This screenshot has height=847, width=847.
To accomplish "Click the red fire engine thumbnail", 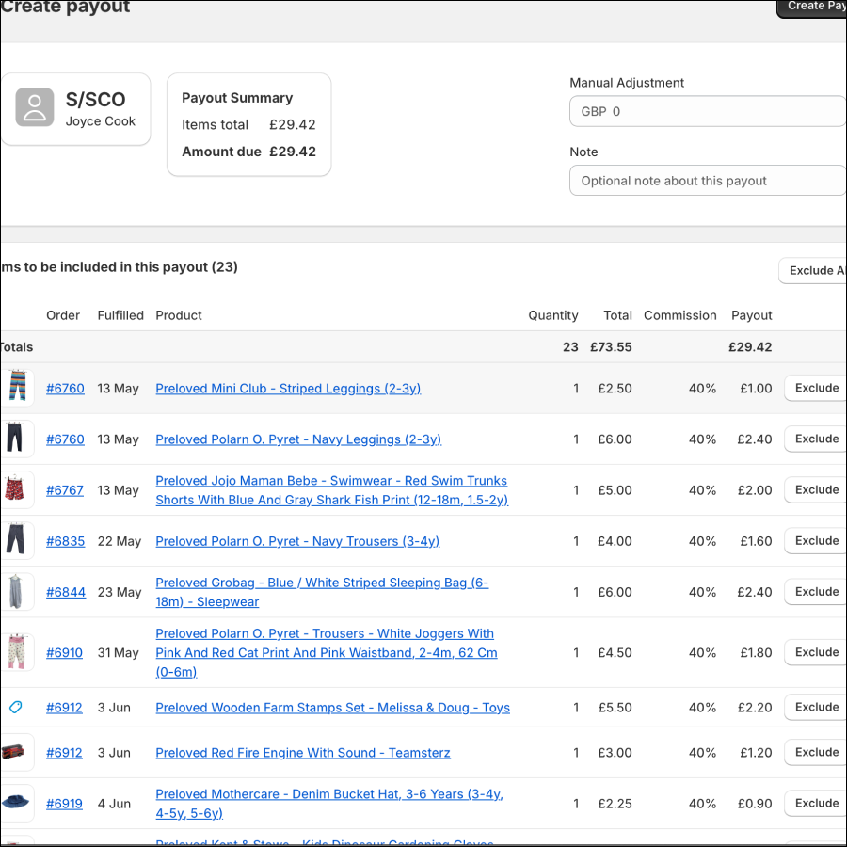I will pyautogui.click(x=17, y=753).
